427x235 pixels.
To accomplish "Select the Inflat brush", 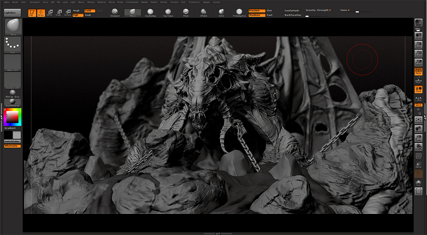I will 221,13.
